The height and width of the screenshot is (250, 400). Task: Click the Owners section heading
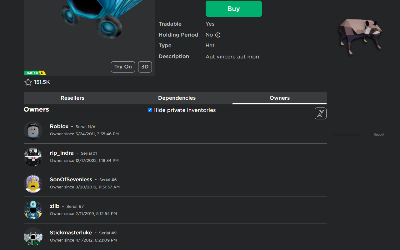point(36,109)
